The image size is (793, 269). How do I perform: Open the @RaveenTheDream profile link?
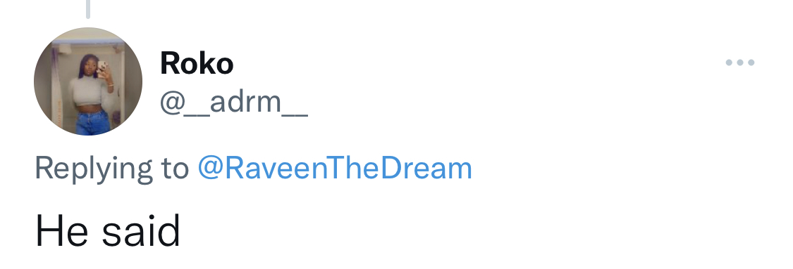point(335,169)
